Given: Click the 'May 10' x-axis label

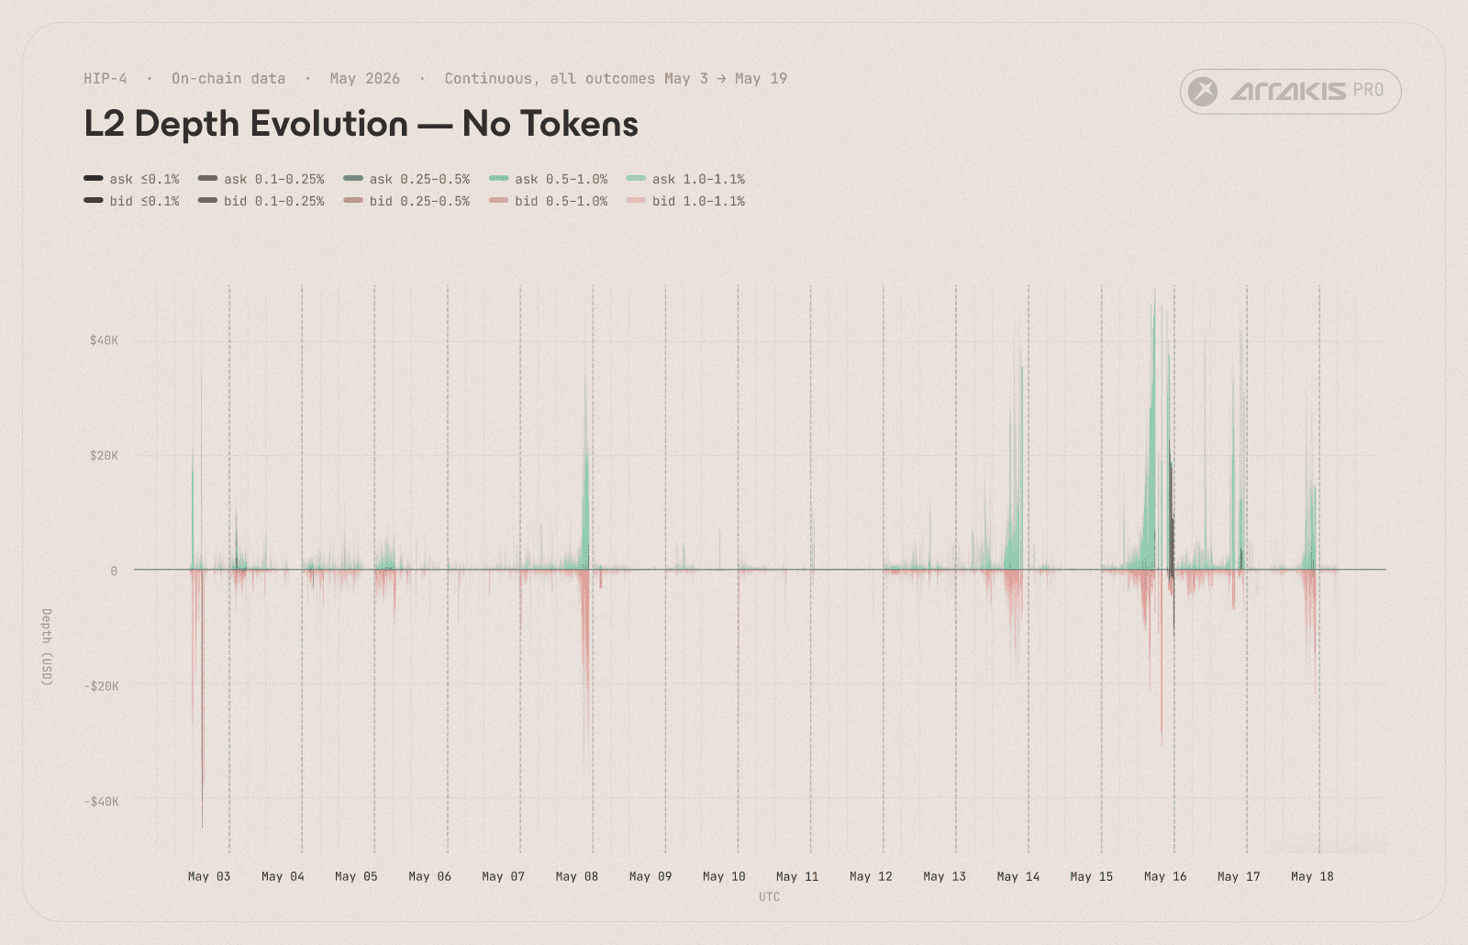Looking at the screenshot, I should pyautogui.click(x=724, y=876).
